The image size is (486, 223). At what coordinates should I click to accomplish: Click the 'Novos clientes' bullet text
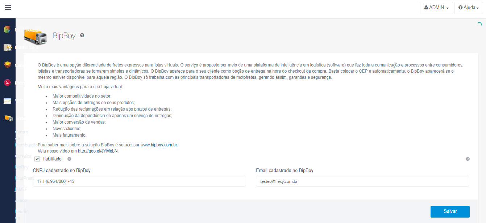click(x=67, y=129)
